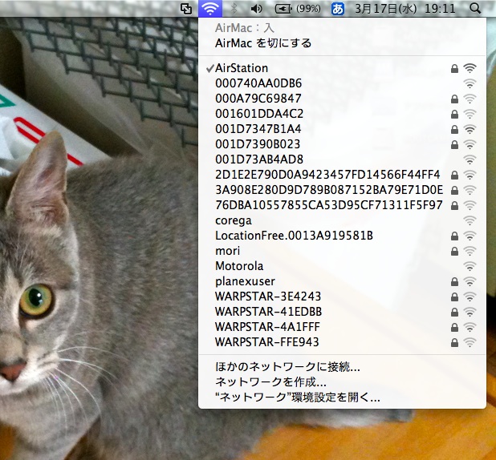Click the Bluetooth icon in menu bar
Image resolution: width=496 pixels, height=460 pixels.
click(234, 9)
